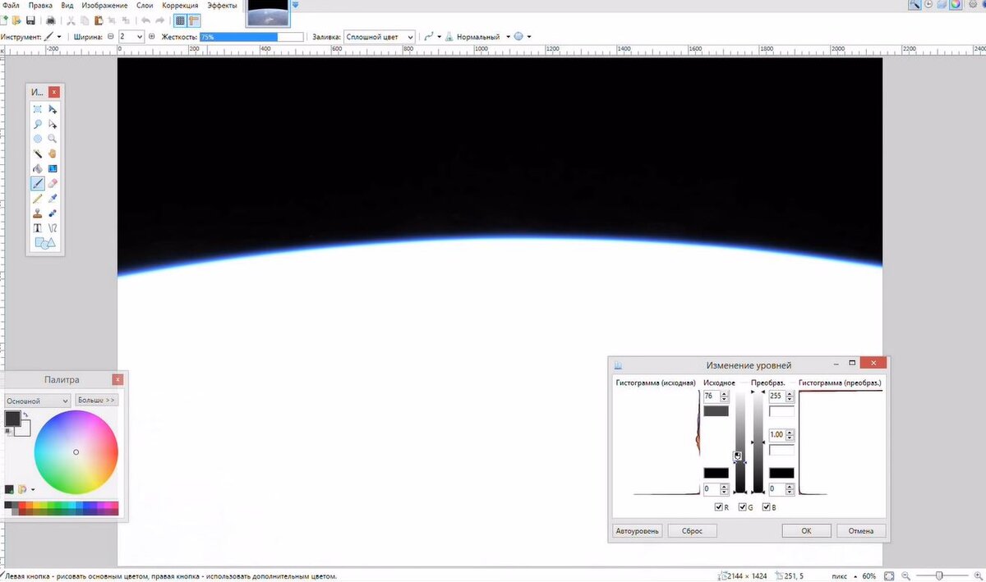Screen dimensions: 986x582
Task: Select the Recolor tool
Action: tap(53, 213)
